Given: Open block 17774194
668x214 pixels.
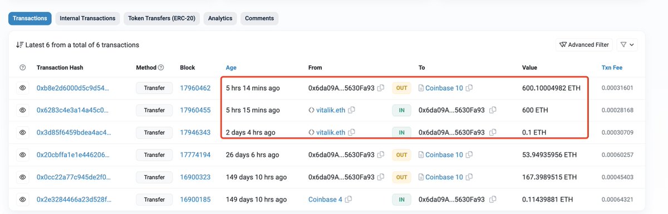Looking at the screenshot, I should coord(195,155).
